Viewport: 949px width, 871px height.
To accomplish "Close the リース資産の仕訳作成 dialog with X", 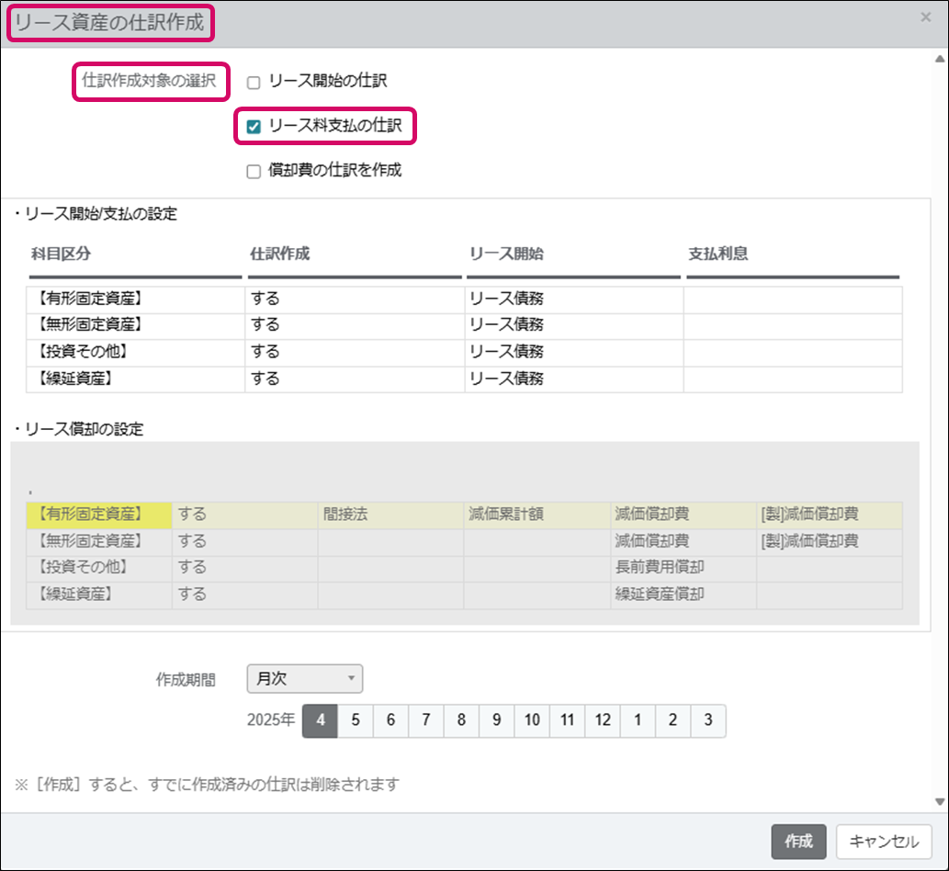I will coord(925,17).
